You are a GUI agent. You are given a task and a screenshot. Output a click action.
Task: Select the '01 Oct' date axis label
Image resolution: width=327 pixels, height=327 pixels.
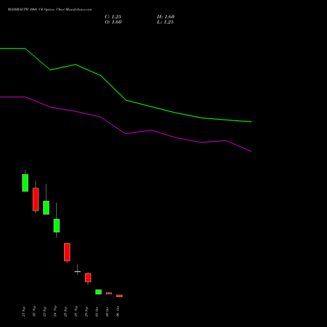97,311
